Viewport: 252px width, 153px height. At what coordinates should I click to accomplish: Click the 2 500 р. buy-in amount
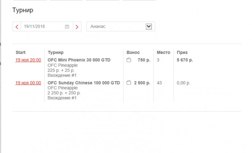coord(142,83)
